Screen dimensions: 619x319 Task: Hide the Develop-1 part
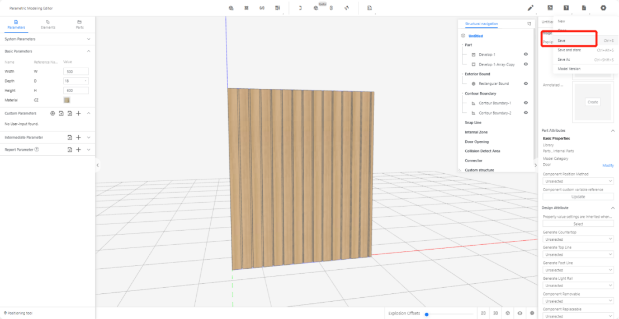point(526,55)
